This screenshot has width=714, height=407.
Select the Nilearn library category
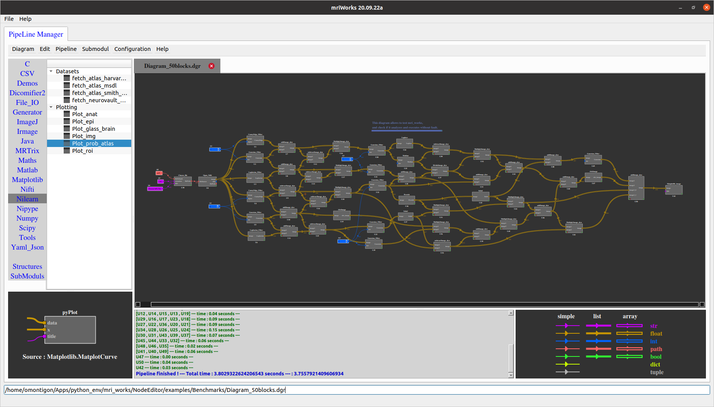point(27,199)
